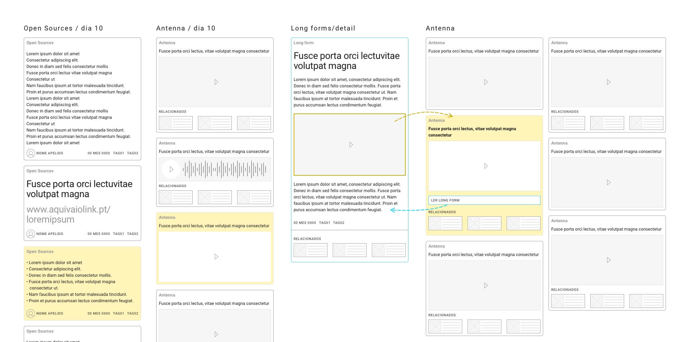Play the video in the top Antenna card, fourth column
689x342 pixels.
click(485, 82)
